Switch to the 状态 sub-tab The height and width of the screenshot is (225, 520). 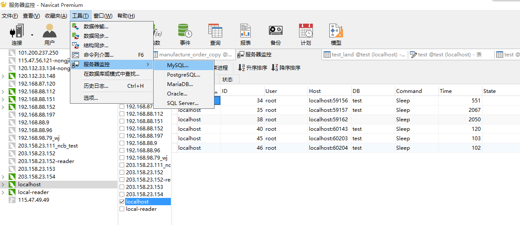[x=227, y=80]
